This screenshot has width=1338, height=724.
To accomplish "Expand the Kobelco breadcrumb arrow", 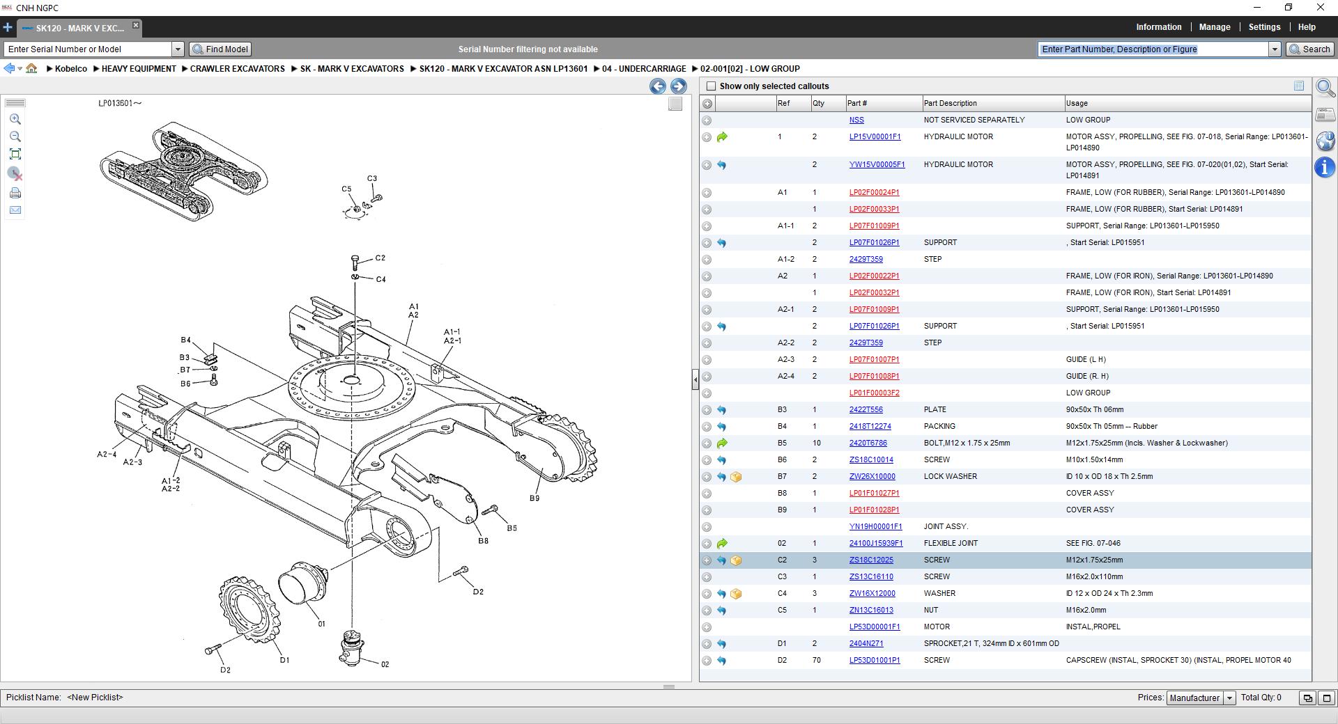I will tap(49, 69).
